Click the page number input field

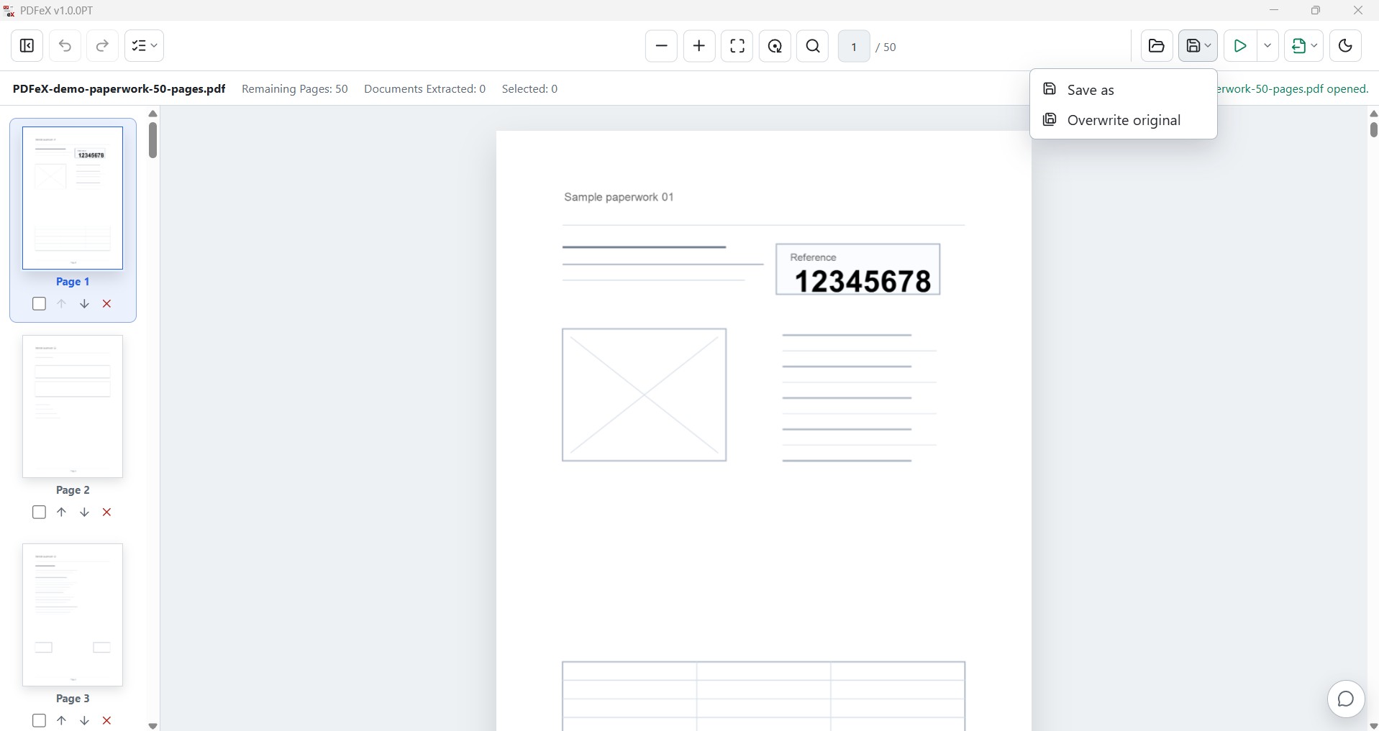pyautogui.click(x=854, y=47)
